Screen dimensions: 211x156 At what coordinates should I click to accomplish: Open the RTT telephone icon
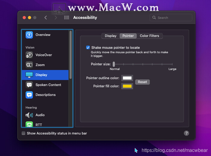[x=29, y=124]
